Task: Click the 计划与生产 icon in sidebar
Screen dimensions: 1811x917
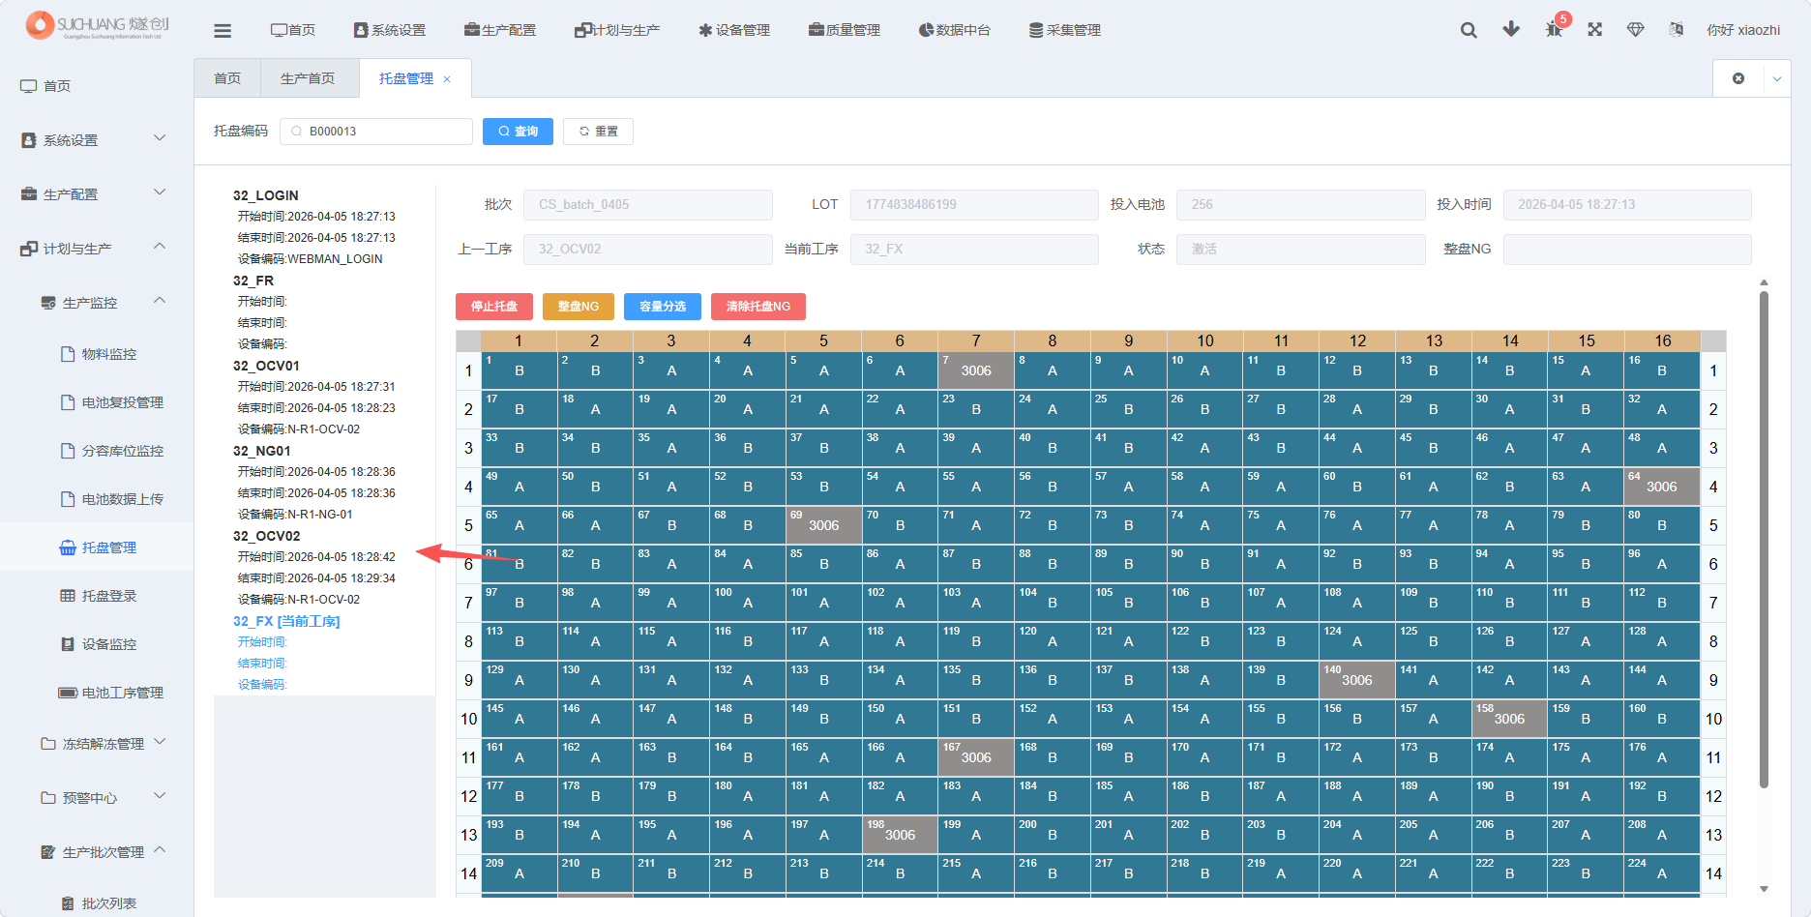Action: (x=29, y=249)
